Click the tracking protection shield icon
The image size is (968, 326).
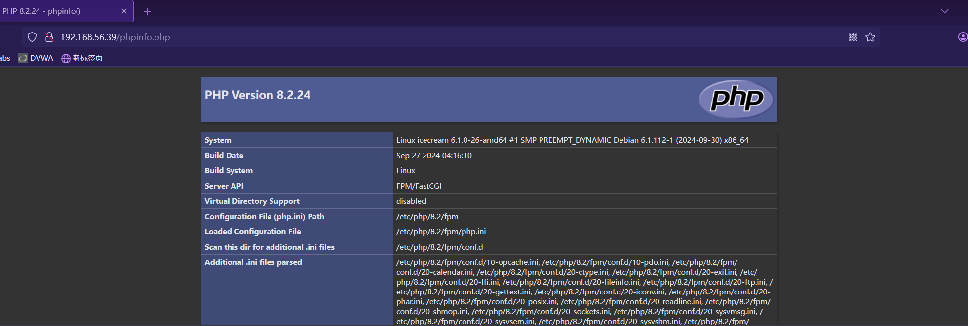pos(32,37)
